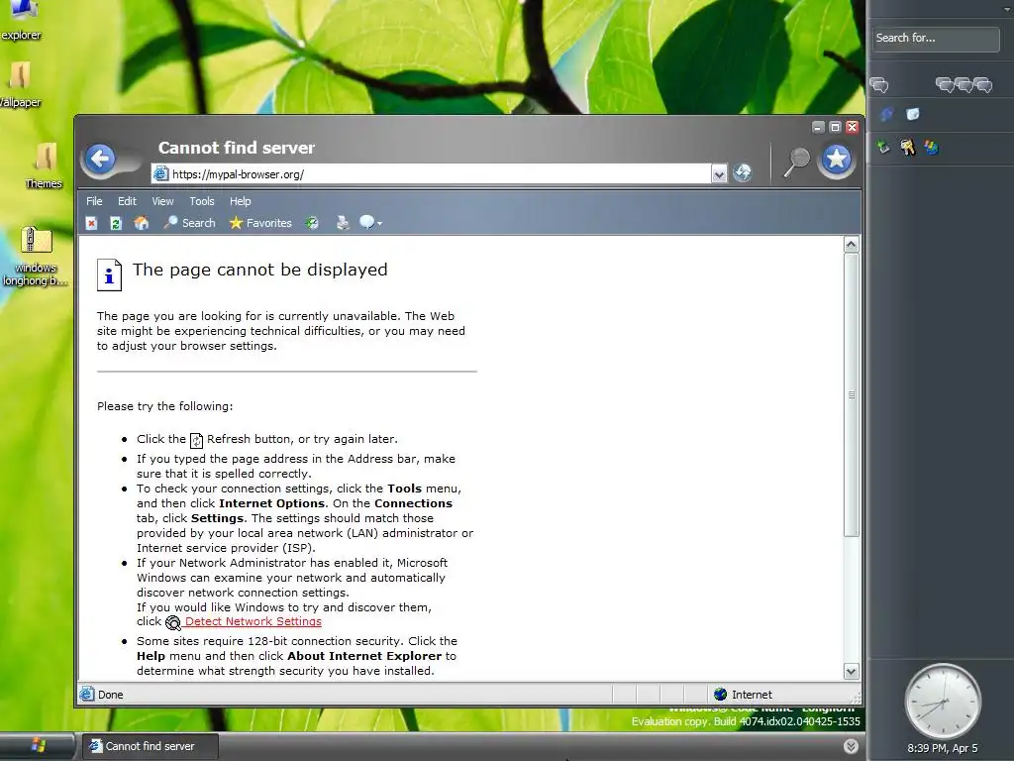Click the blue music note icon in sidebar
This screenshot has height=761, width=1014.
[886, 115]
